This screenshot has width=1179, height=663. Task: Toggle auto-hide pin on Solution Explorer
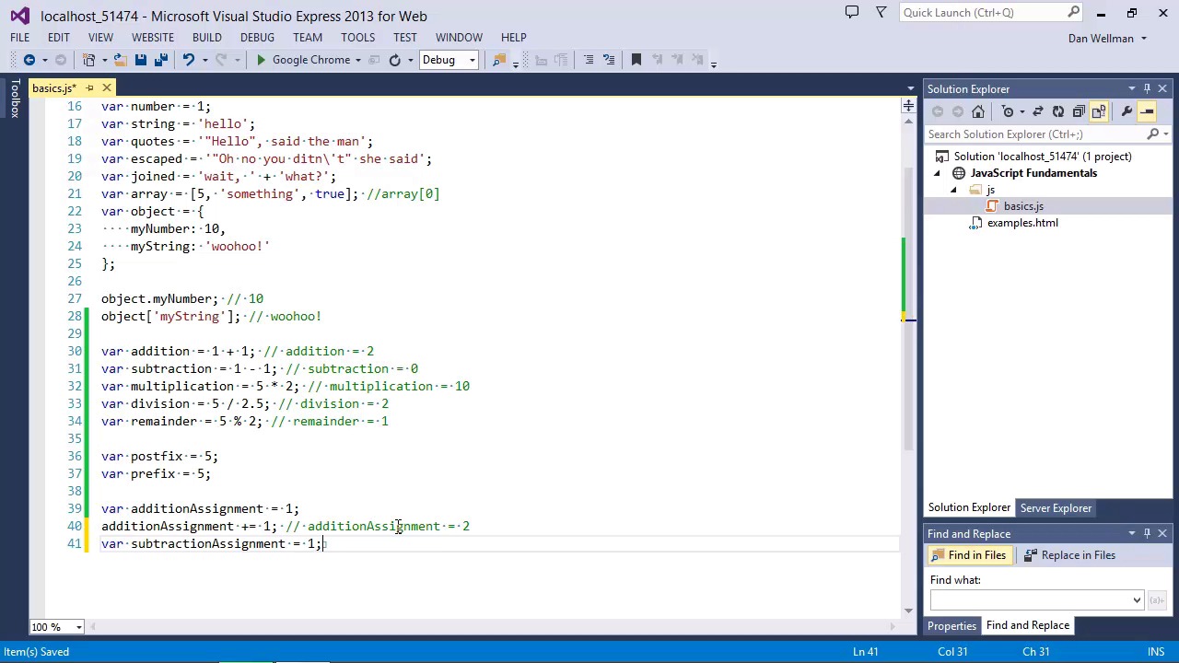[1147, 89]
